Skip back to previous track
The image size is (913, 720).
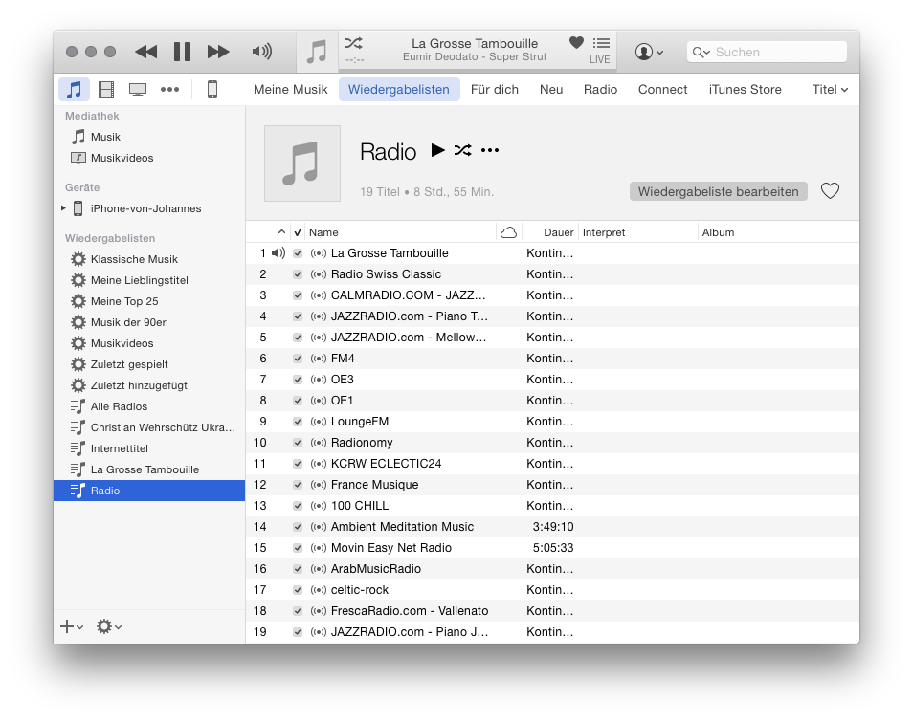(x=146, y=52)
